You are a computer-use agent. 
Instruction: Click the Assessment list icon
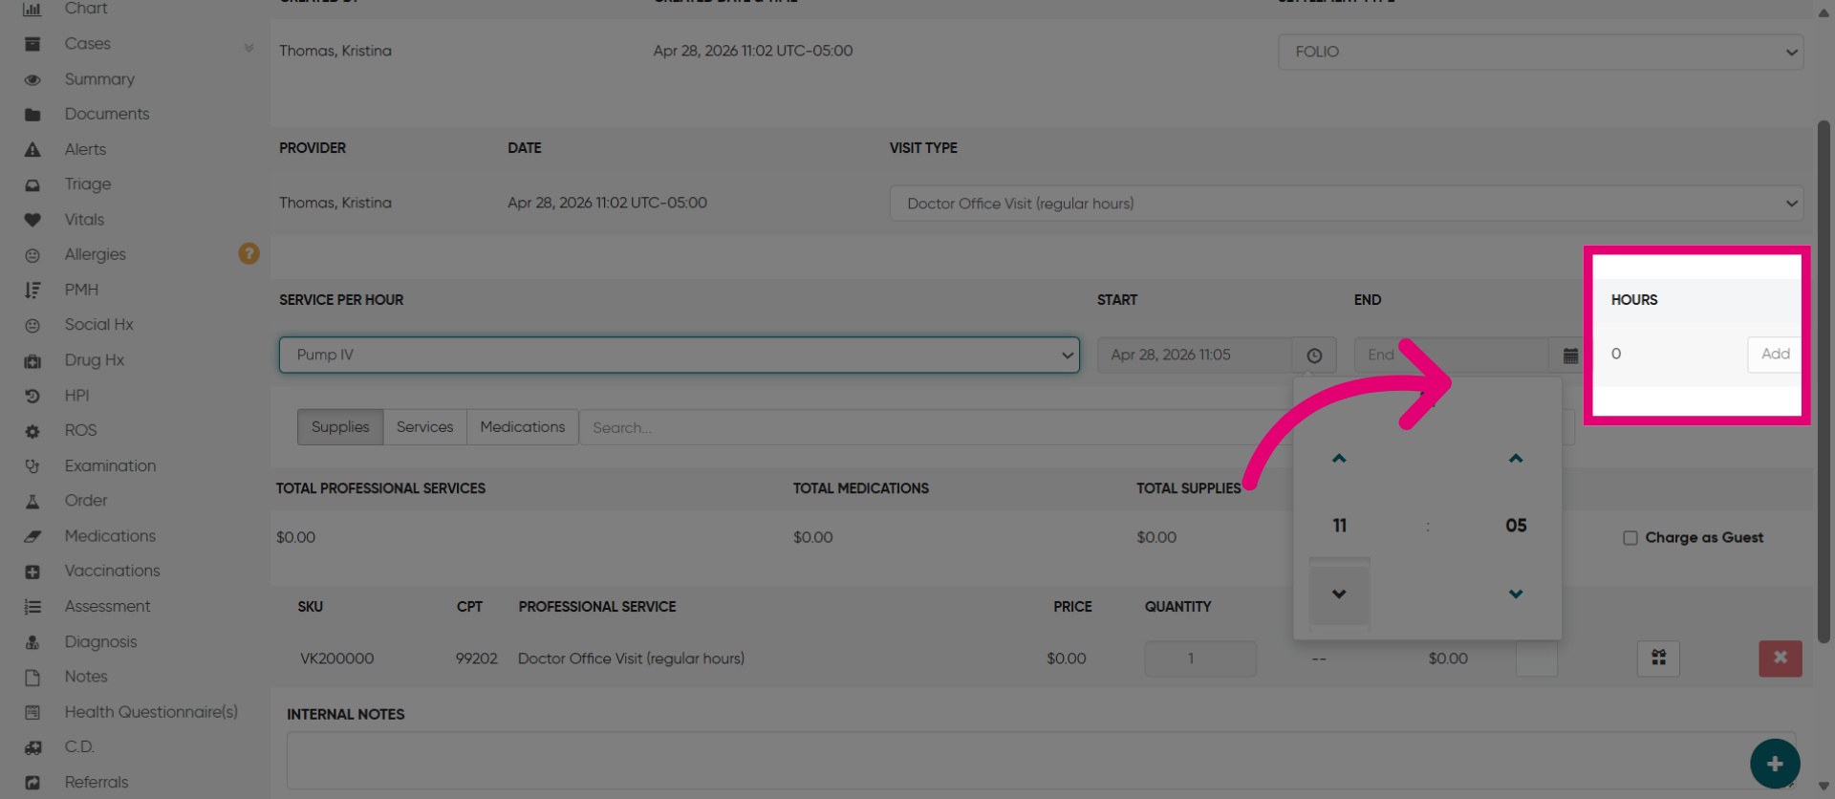point(32,607)
